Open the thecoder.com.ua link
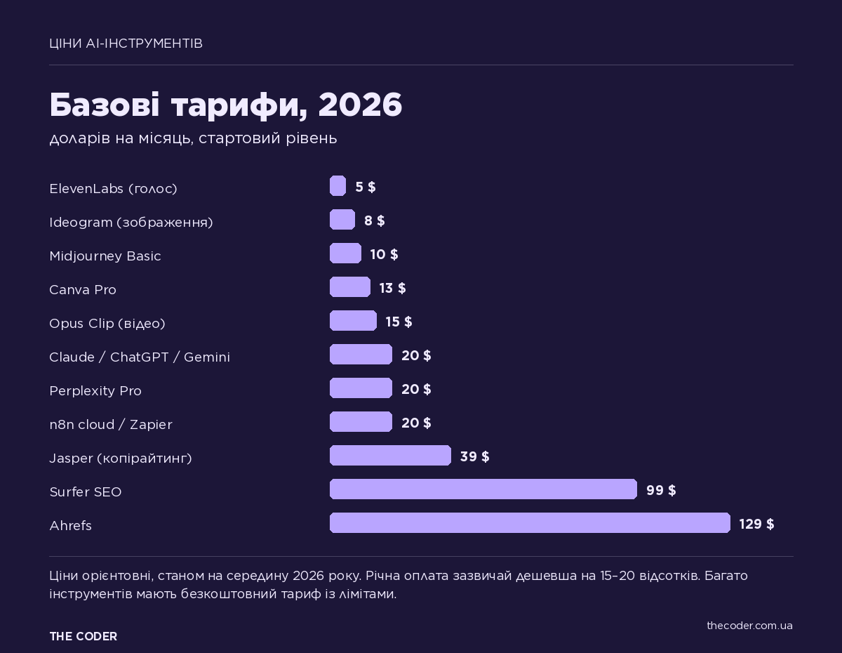Viewport: 842px width, 653px height. point(749,626)
